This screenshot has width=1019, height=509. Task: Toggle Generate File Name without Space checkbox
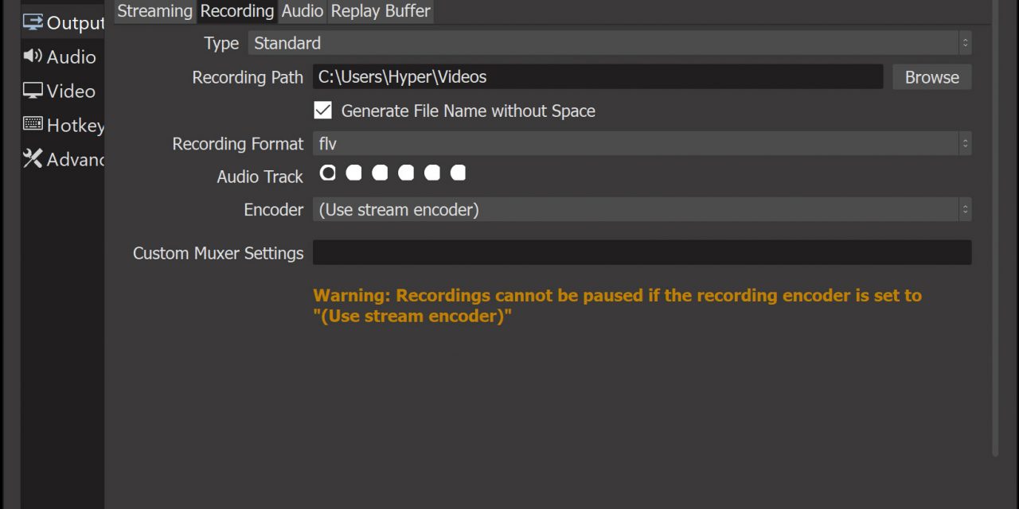tap(323, 111)
